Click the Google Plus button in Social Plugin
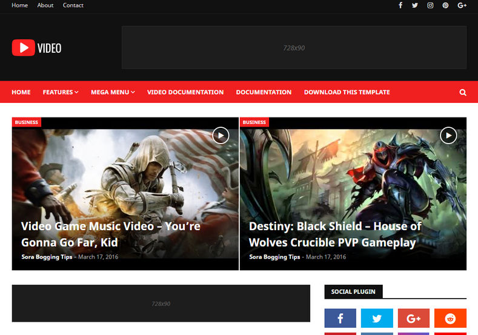The height and width of the screenshot is (335, 478). pyautogui.click(x=414, y=318)
